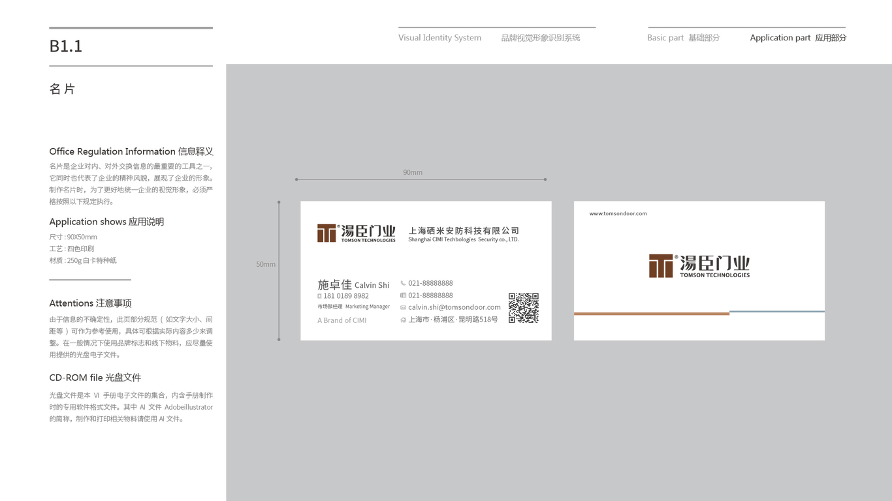The width and height of the screenshot is (892, 501).
Task: Click the house icon beside the Shanghai address
Action: coord(403,320)
